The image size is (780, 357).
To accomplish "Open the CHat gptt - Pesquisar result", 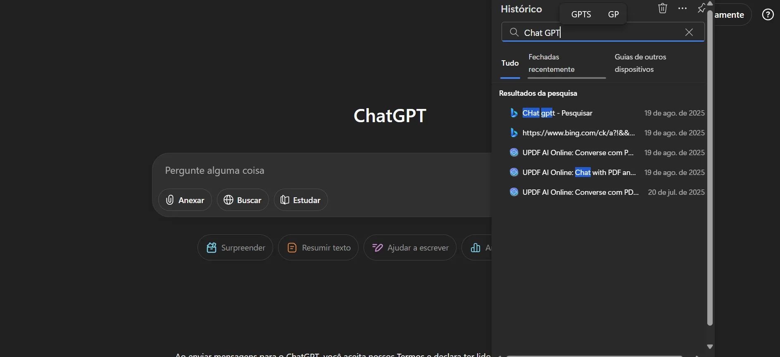I will pos(557,113).
